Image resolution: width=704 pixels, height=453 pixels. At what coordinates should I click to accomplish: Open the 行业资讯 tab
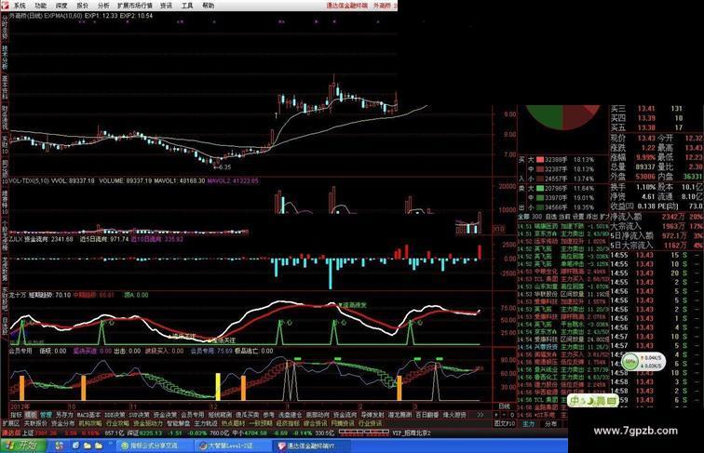[x=370, y=423]
